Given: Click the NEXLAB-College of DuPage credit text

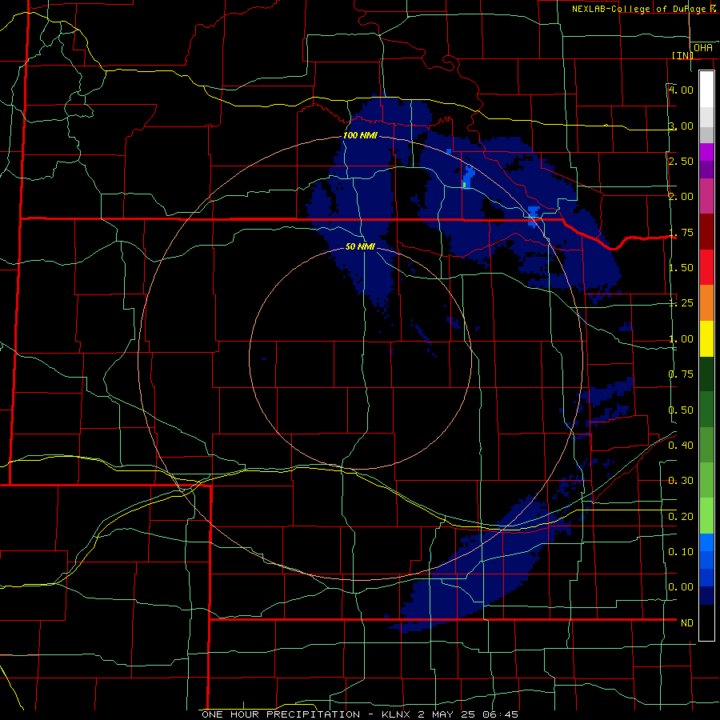Looking at the screenshot, I should coord(646,9).
